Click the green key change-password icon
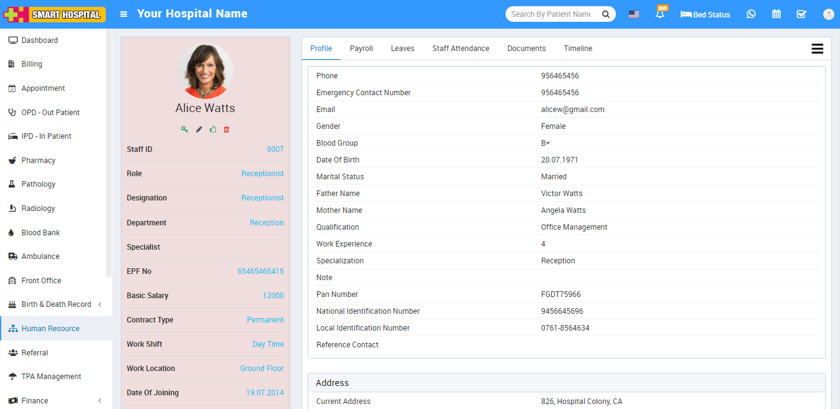The width and height of the screenshot is (840, 409). (184, 129)
